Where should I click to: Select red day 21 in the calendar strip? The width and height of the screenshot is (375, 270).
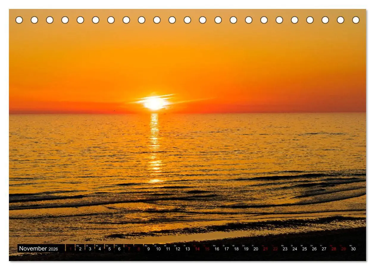(265, 249)
